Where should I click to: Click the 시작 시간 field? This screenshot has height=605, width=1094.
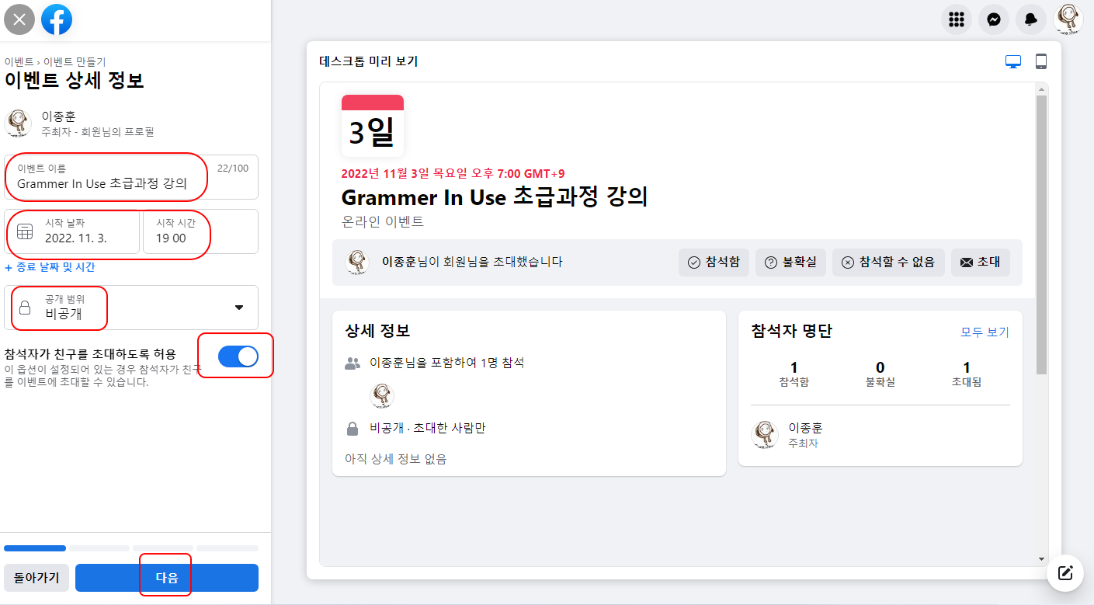[x=200, y=231]
